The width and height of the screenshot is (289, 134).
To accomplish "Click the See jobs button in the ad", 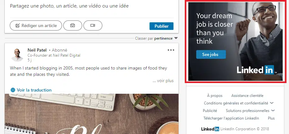I will click(x=211, y=54).
